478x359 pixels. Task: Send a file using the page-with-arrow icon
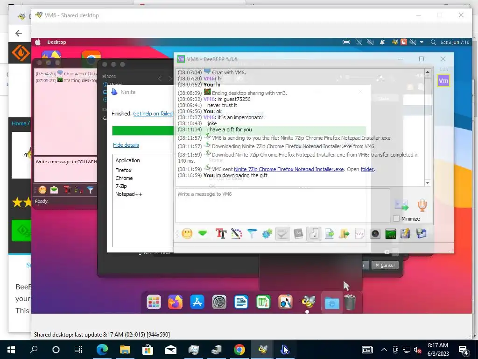pos(329,234)
